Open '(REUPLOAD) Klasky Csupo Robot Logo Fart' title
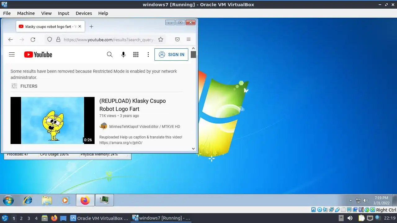 (132, 105)
